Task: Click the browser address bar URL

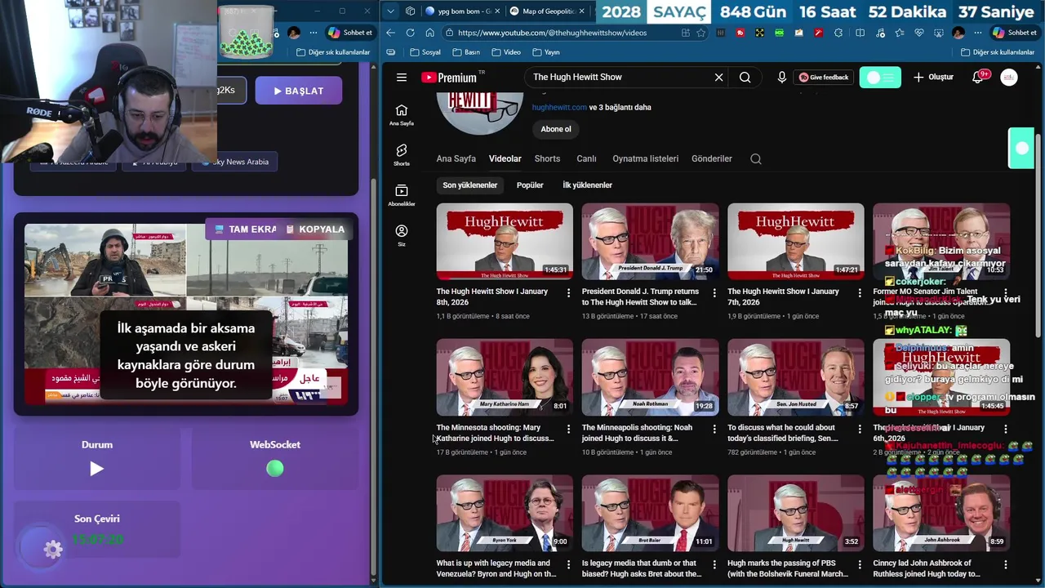Action: point(552,33)
